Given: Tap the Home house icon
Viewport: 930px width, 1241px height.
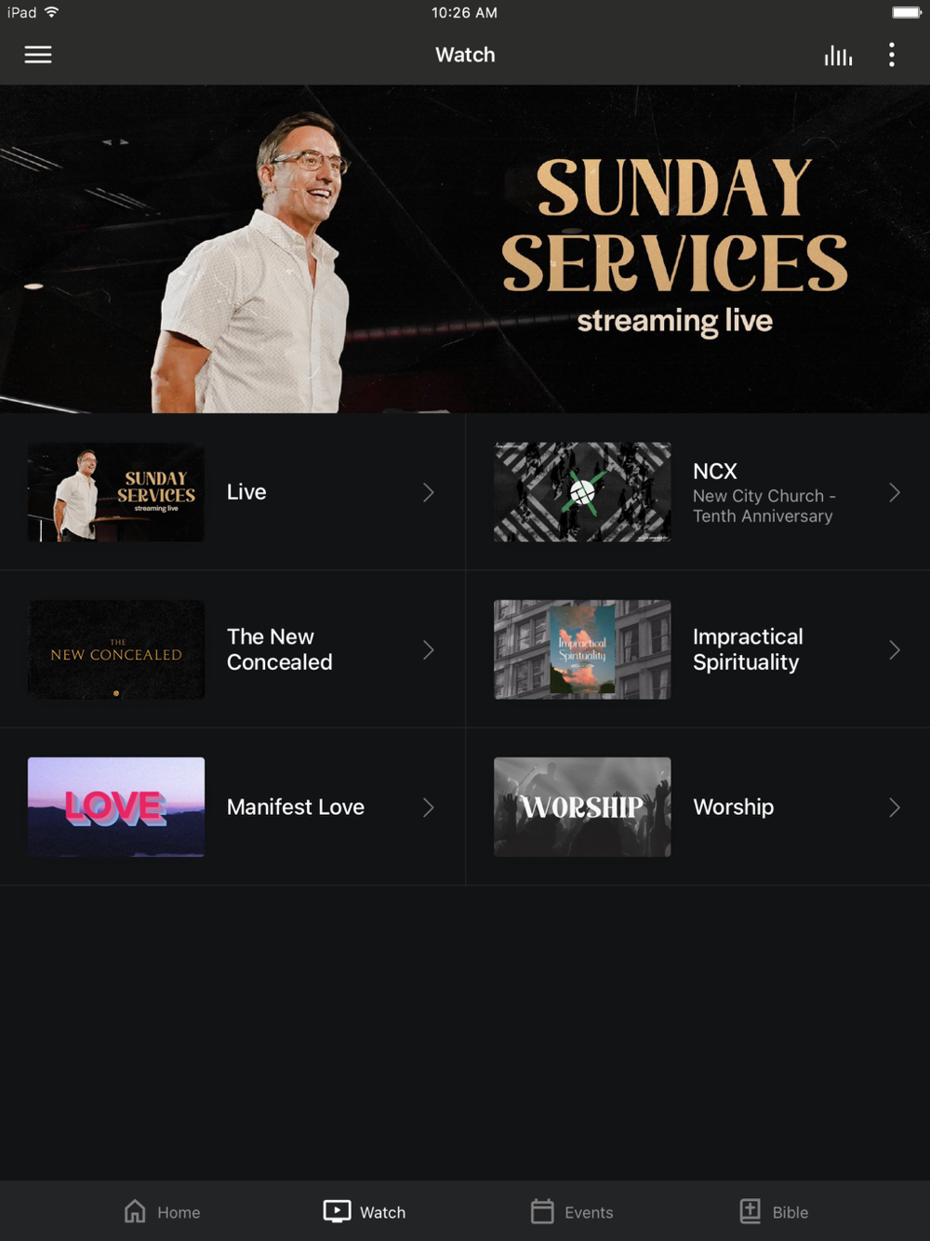Looking at the screenshot, I should click(x=135, y=1211).
